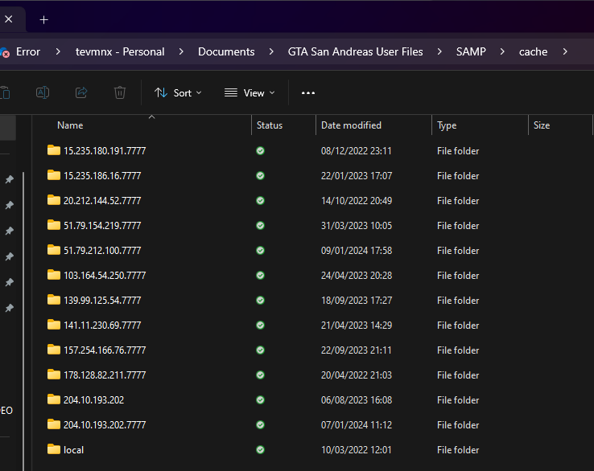The width and height of the screenshot is (594, 471).
Task: Click the navigation pane scrollbar
Action: (x=23, y=322)
